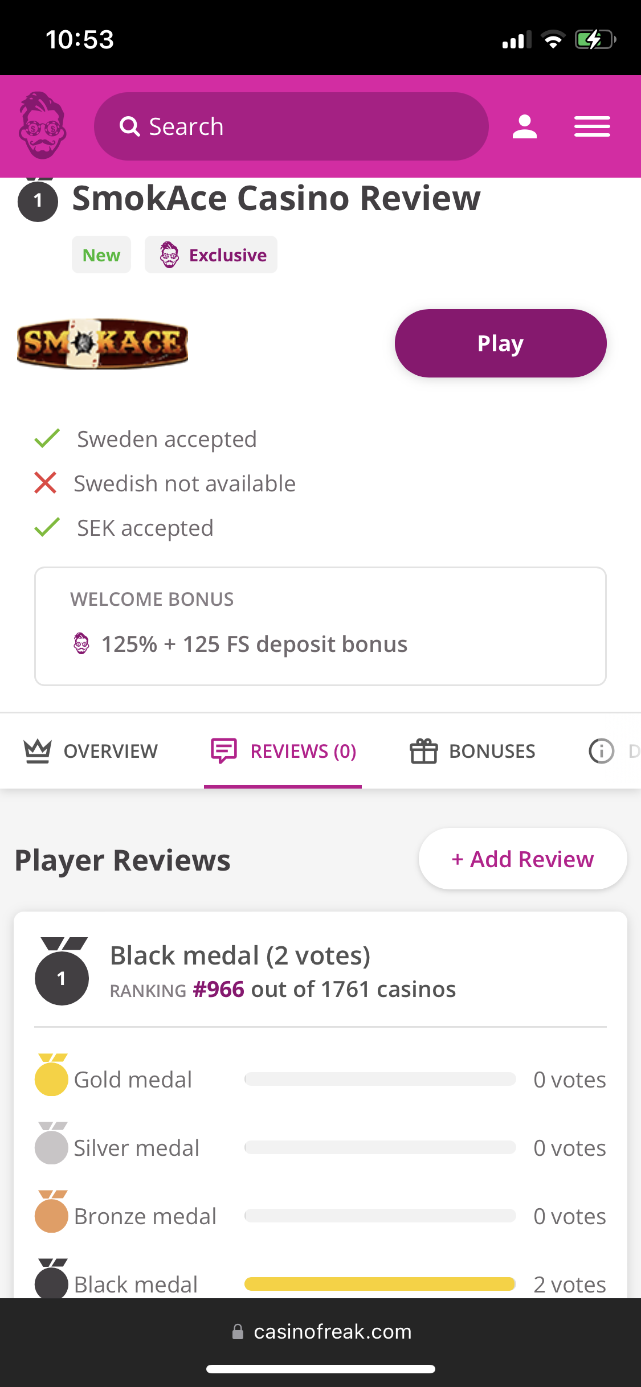Click the 125% + 125 FS deposit bonus
This screenshot has width=641, height=1387.
click(x=254, y=645)
